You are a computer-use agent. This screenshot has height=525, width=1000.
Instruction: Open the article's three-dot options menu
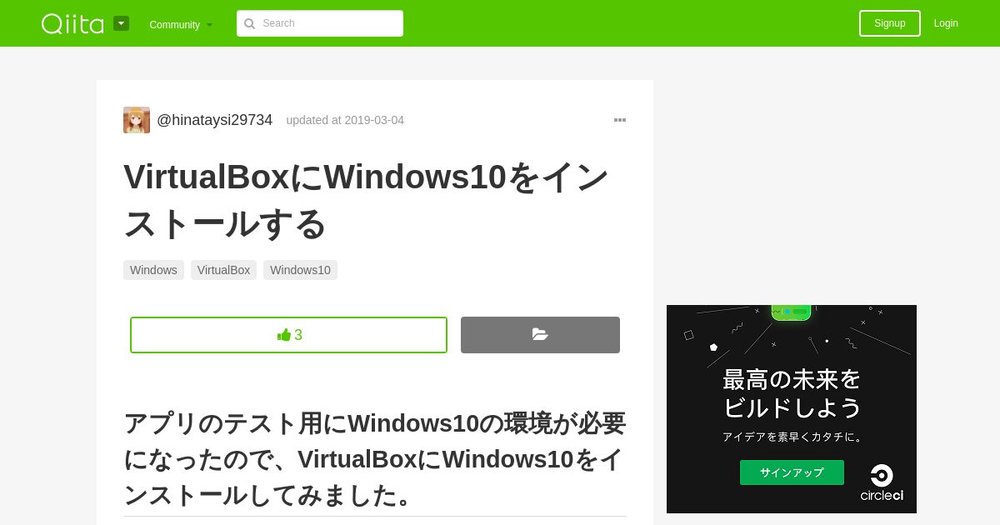620,120
